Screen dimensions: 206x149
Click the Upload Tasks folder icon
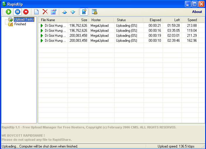point(11,19)
